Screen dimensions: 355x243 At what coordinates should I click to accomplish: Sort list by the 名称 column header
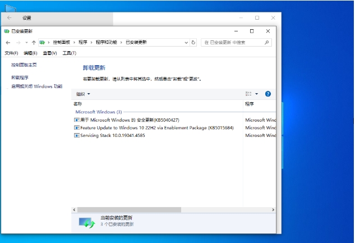78,104
